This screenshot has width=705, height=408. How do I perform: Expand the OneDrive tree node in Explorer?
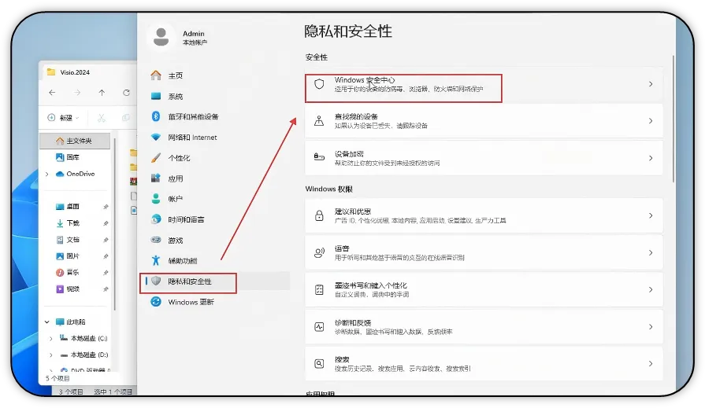(46, 175)
